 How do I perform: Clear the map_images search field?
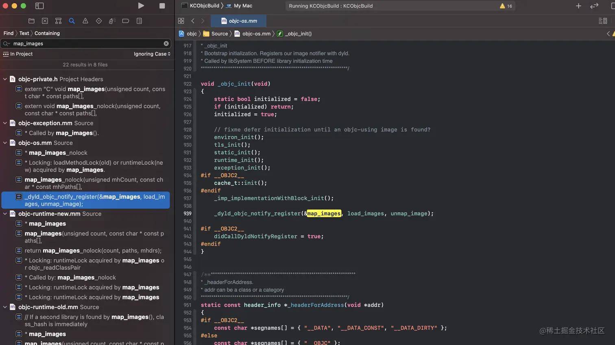[x=166, y=43]
